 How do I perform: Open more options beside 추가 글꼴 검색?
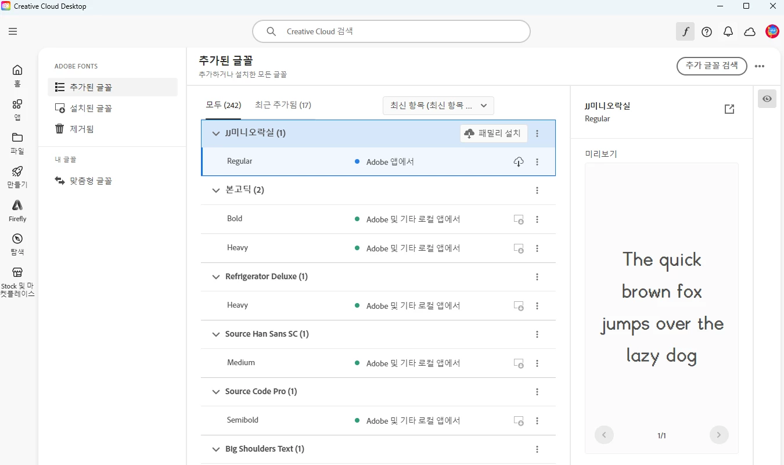coord(760,66)
